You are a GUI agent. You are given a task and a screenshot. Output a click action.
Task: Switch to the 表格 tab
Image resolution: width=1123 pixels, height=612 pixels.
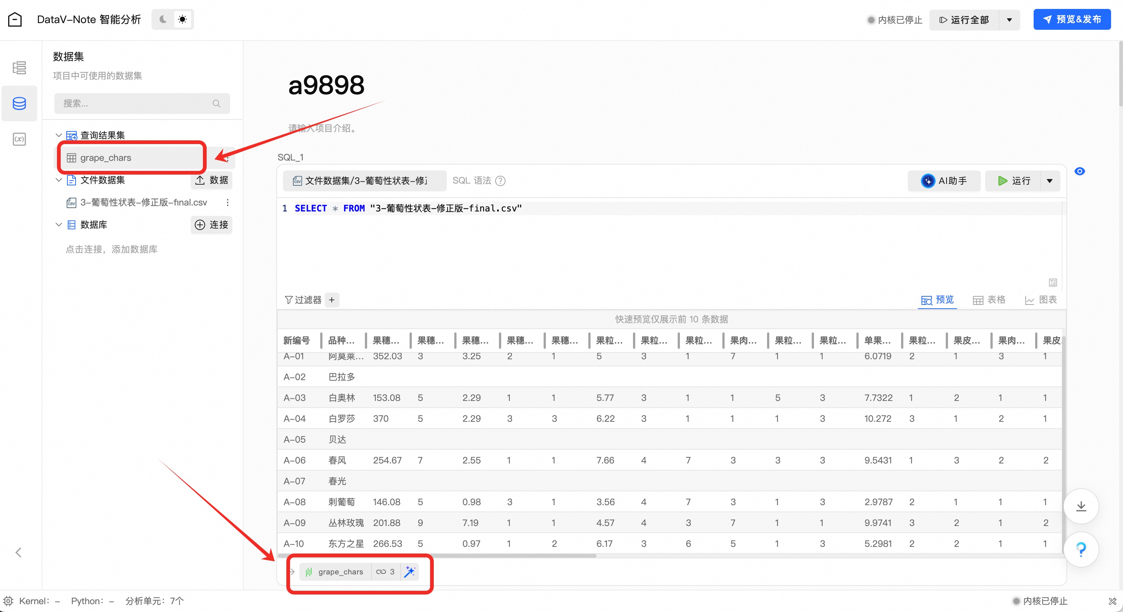[989, 300]
